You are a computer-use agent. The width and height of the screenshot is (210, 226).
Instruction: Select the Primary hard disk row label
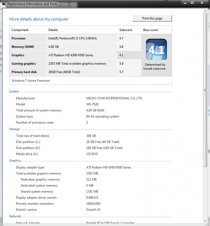[24, 72]
